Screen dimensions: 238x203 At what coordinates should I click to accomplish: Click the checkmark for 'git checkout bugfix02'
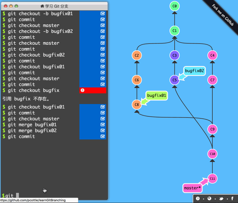pos(103,55)
